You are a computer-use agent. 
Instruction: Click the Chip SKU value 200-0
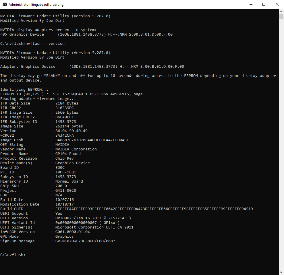(61, 186)
